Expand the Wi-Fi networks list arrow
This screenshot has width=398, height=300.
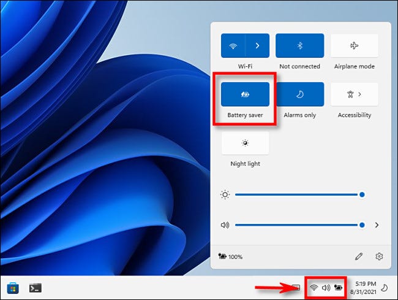click(x=257, y=45)
